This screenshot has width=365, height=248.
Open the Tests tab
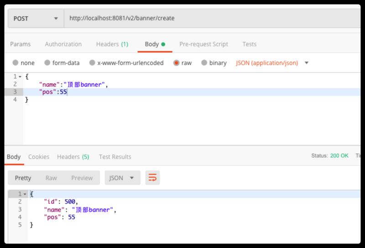click(x=249, y=44)
